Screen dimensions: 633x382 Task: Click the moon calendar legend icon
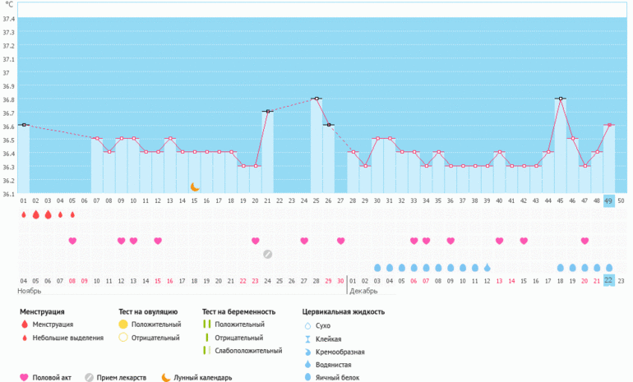pos(165,378)
